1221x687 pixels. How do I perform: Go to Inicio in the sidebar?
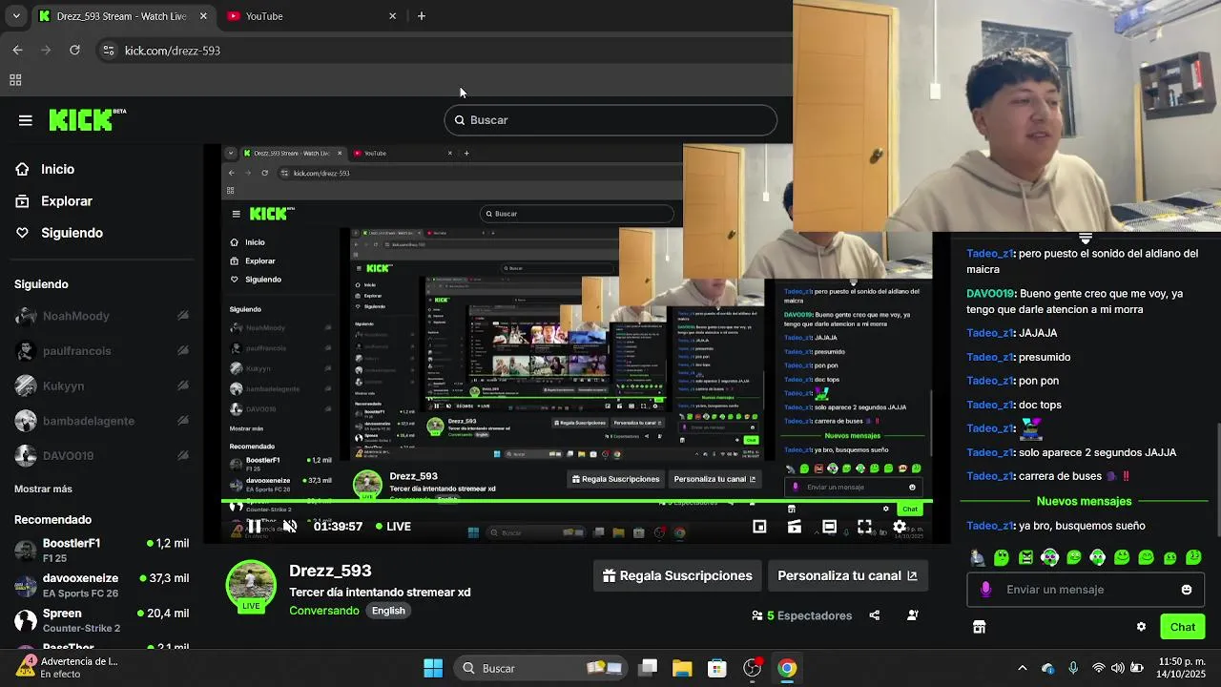coord(57,169)
